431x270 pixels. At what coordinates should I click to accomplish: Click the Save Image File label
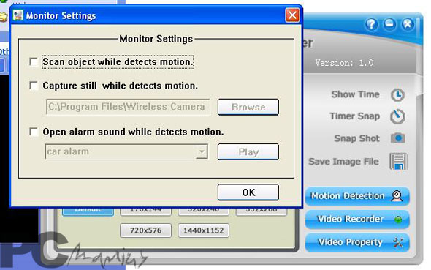[x=343, y=162]
